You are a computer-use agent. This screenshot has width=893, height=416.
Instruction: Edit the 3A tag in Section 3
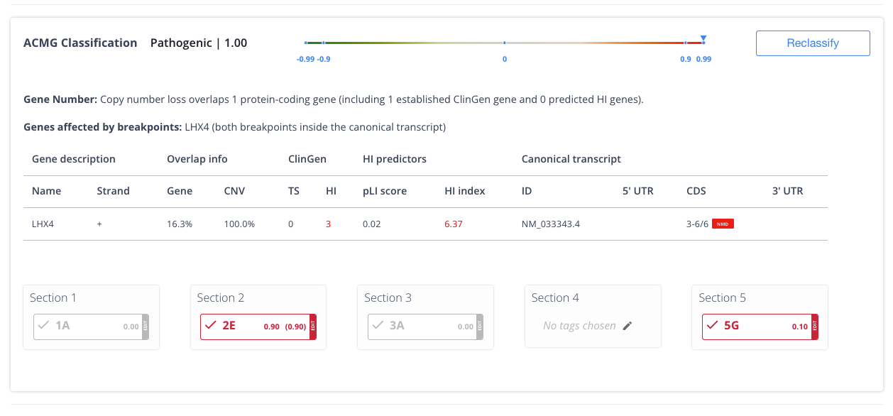[x=481, y=326]
